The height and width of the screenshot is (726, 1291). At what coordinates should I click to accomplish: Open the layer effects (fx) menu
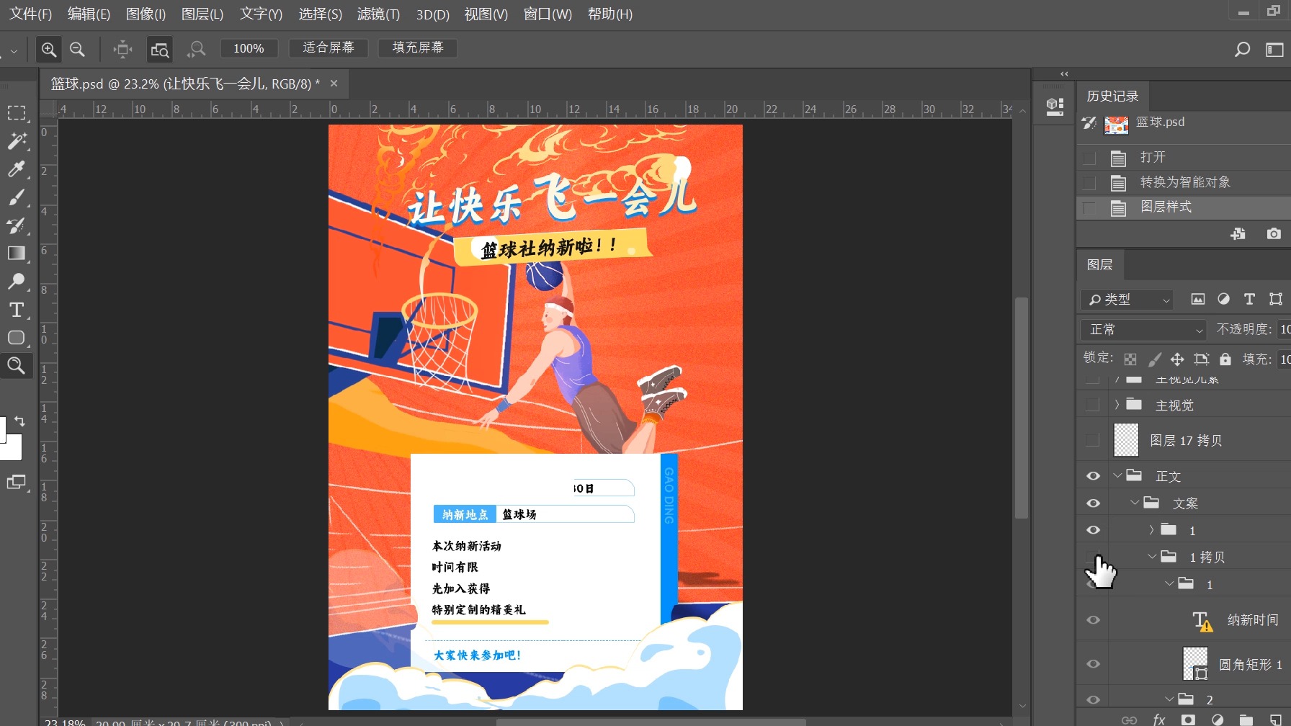point(1158,718)
